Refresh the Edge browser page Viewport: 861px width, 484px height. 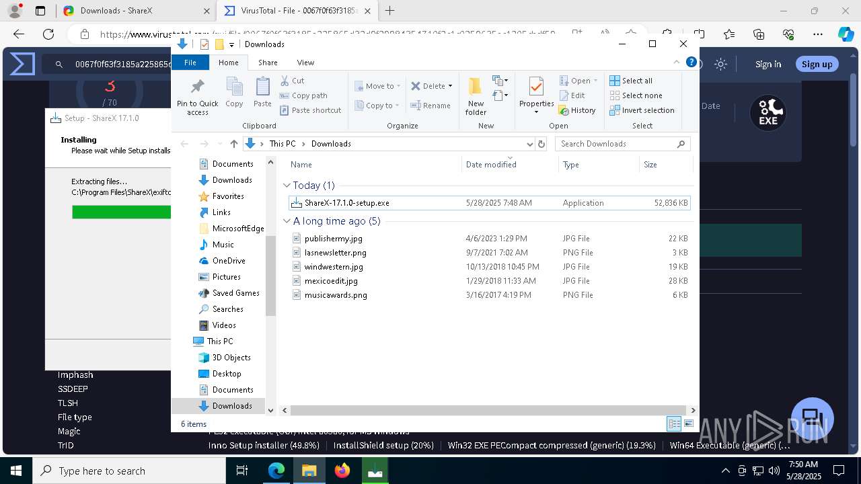coord(48,34)
